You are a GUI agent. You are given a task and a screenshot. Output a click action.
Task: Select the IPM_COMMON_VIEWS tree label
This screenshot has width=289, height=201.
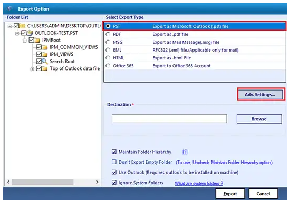click(x=74, y=47)
